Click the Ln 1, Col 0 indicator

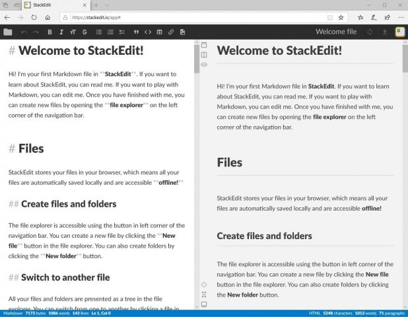[101, 313]
